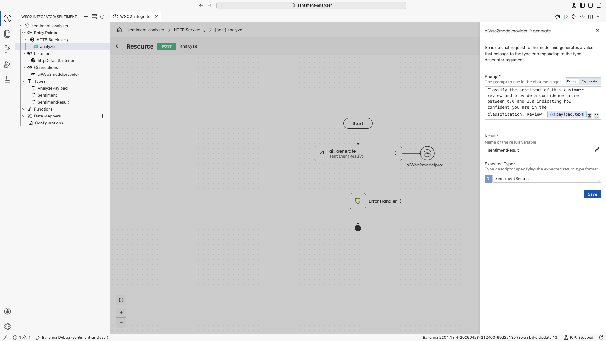Open the AI chat icon in editor toolbar
606x341 pixels.
click(x=558, y=17)
